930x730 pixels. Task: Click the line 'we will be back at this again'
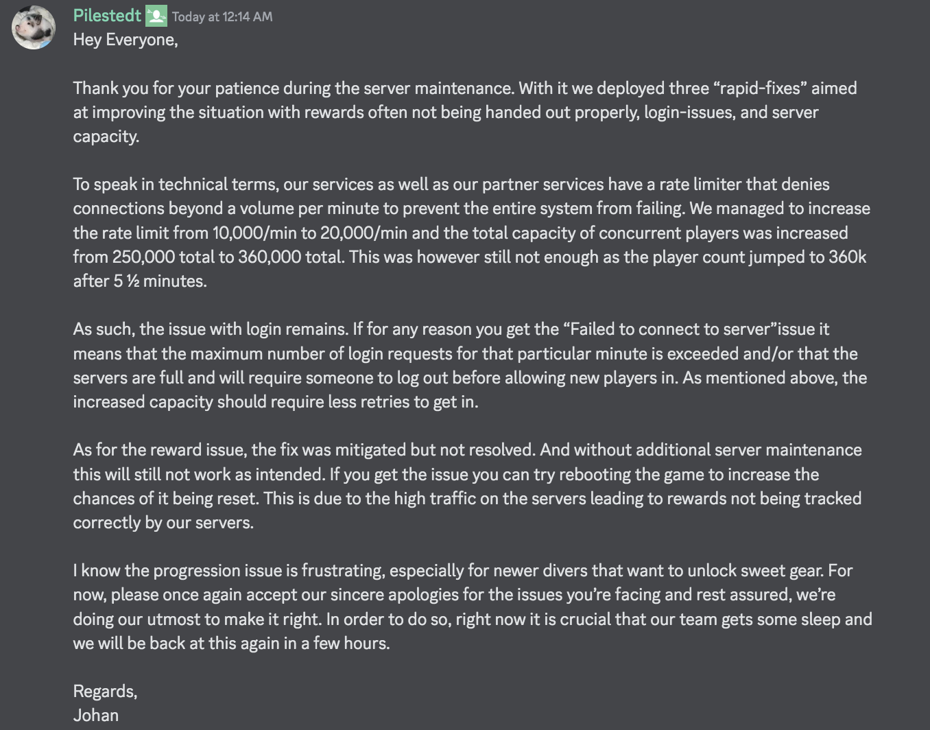coord(231,644)
